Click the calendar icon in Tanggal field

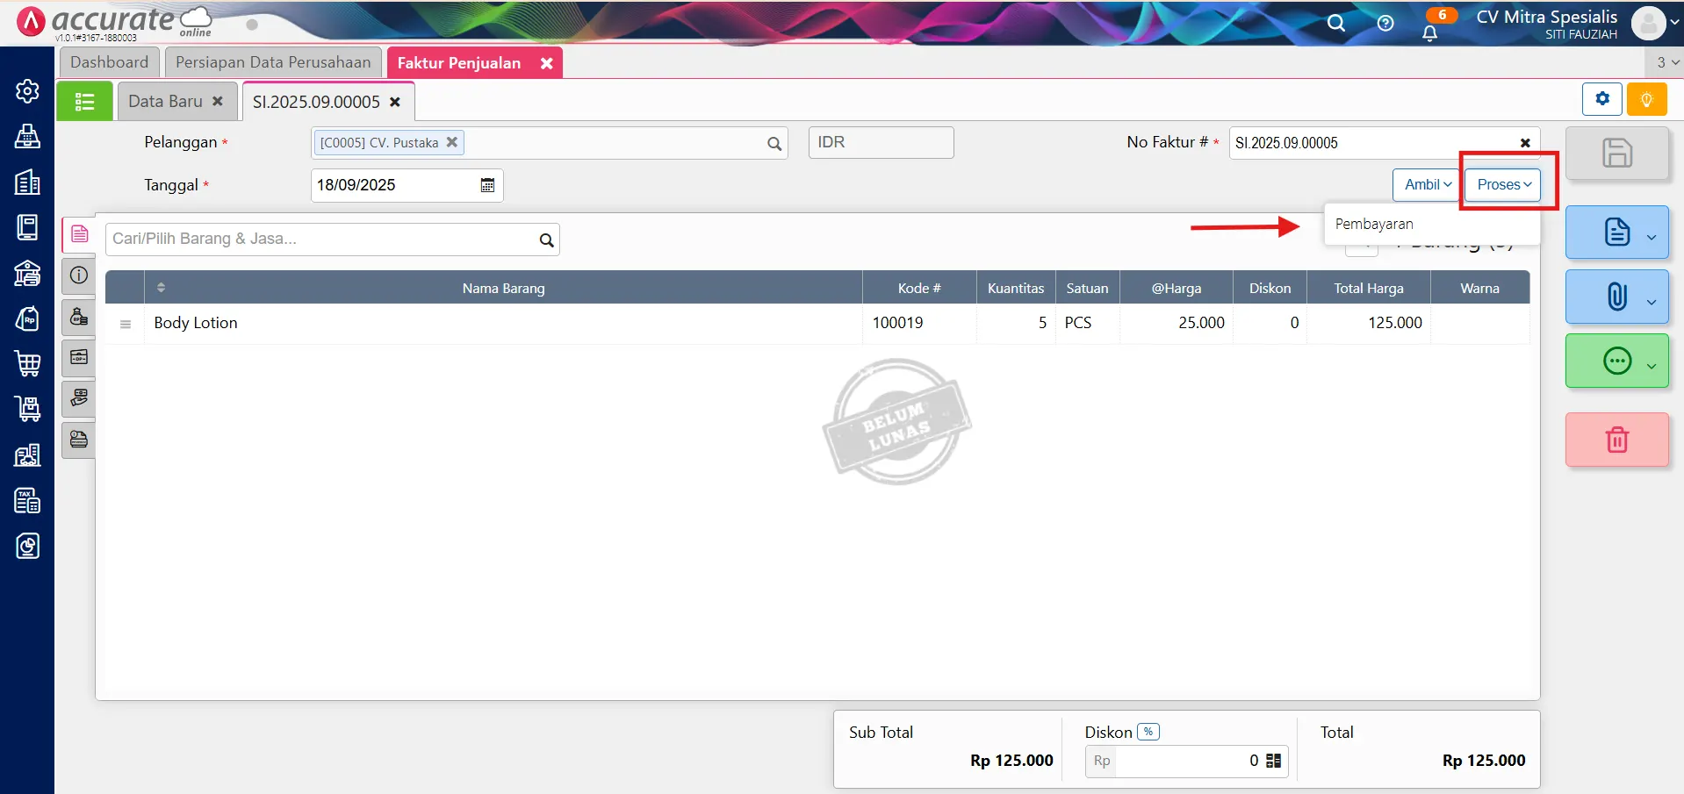pyautogui.click(x=487, y=185)
